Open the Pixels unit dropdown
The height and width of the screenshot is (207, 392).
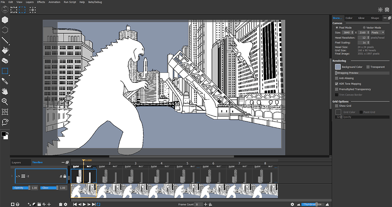click(x=378, y=32)
